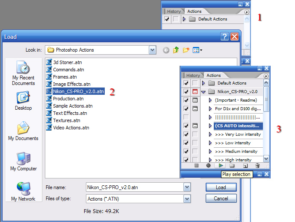Create a new folder in Load dialog
The image size is (295, 222).
pyautogui.click(x=186, y=50)
